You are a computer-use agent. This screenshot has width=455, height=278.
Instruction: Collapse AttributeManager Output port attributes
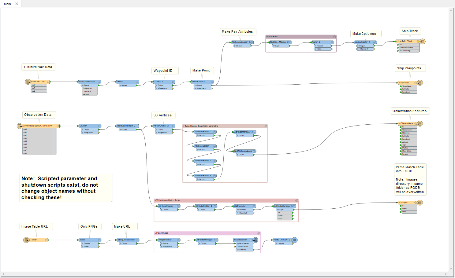83,85
